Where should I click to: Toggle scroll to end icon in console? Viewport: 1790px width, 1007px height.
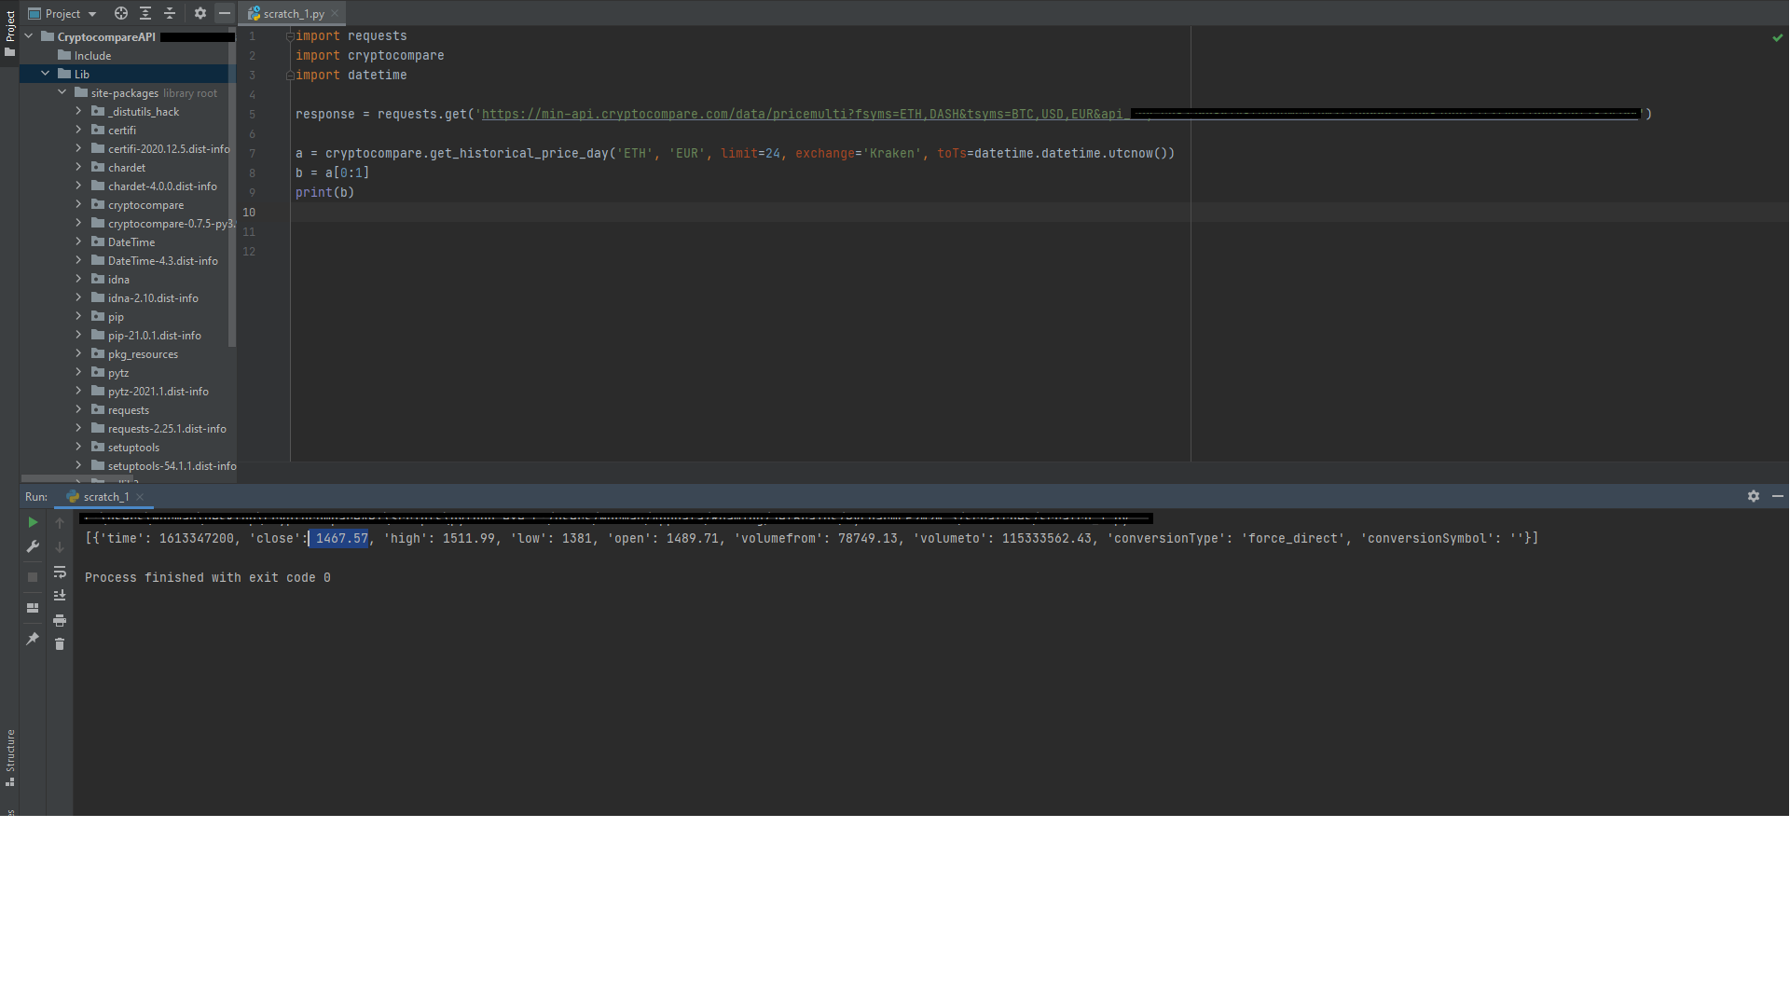click(60, 595)
